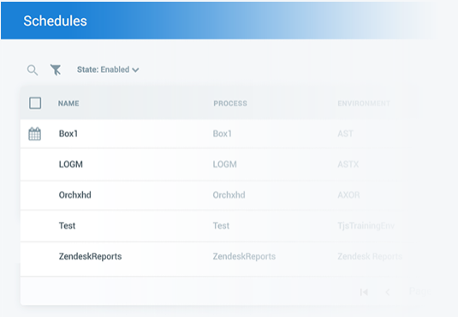
Task: Open the search magnifier icon
Action: pyautogui.click(x=33, y=70)
